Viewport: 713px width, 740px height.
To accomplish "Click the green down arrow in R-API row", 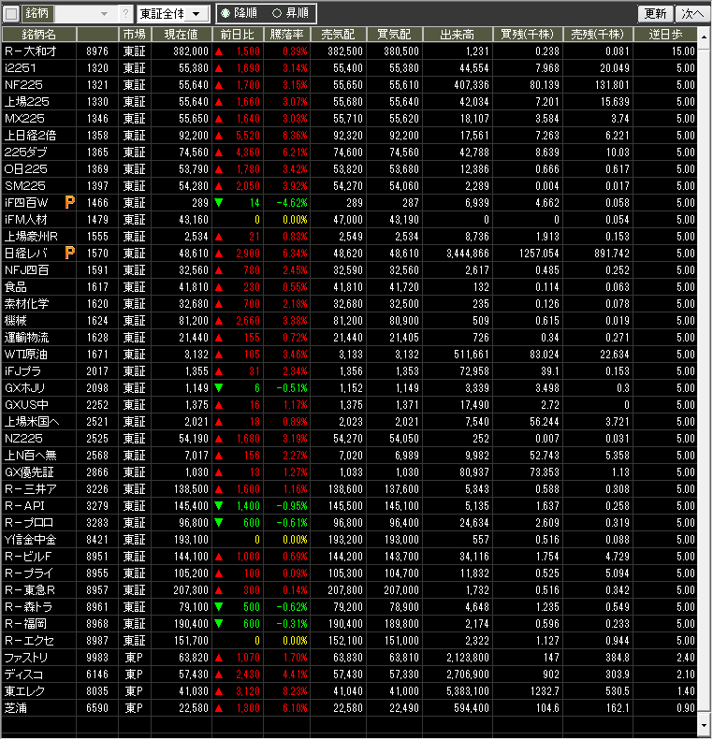I will click(x=219, y=505).
